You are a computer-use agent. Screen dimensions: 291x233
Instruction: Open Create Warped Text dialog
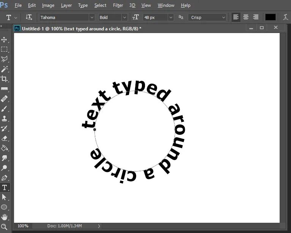pos(285,17)
